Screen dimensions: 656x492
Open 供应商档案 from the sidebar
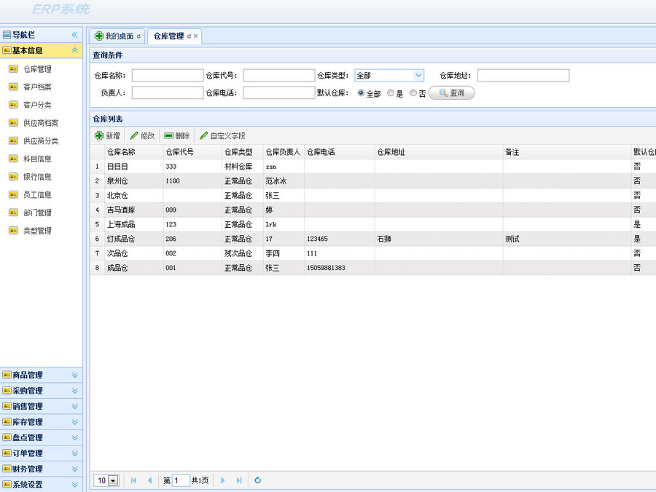pos(40,122)
